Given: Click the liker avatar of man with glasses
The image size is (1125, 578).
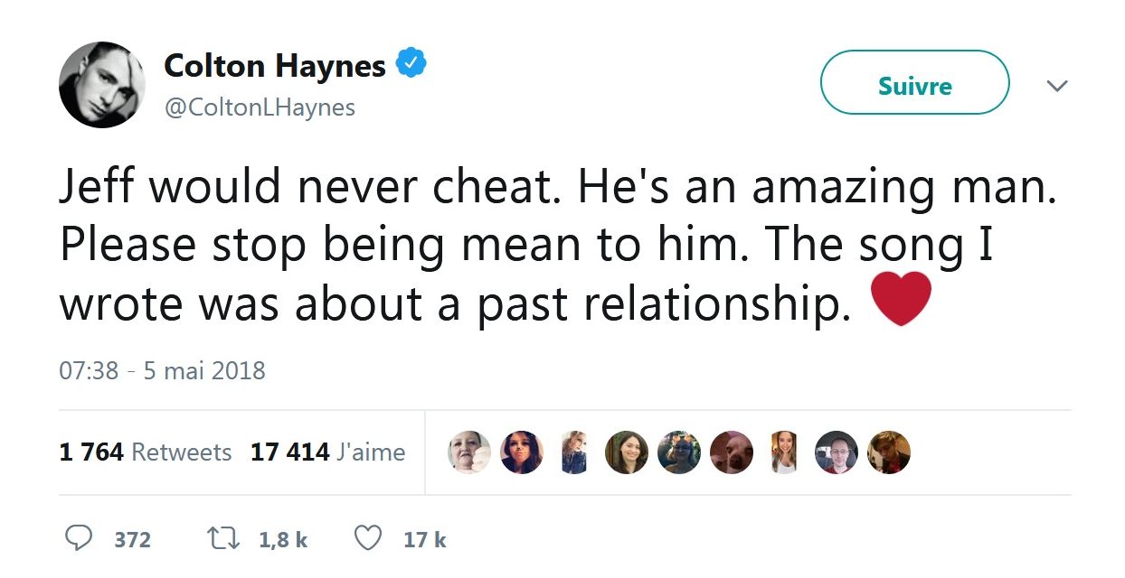Looking at the screenshot, I should [837, 452].
